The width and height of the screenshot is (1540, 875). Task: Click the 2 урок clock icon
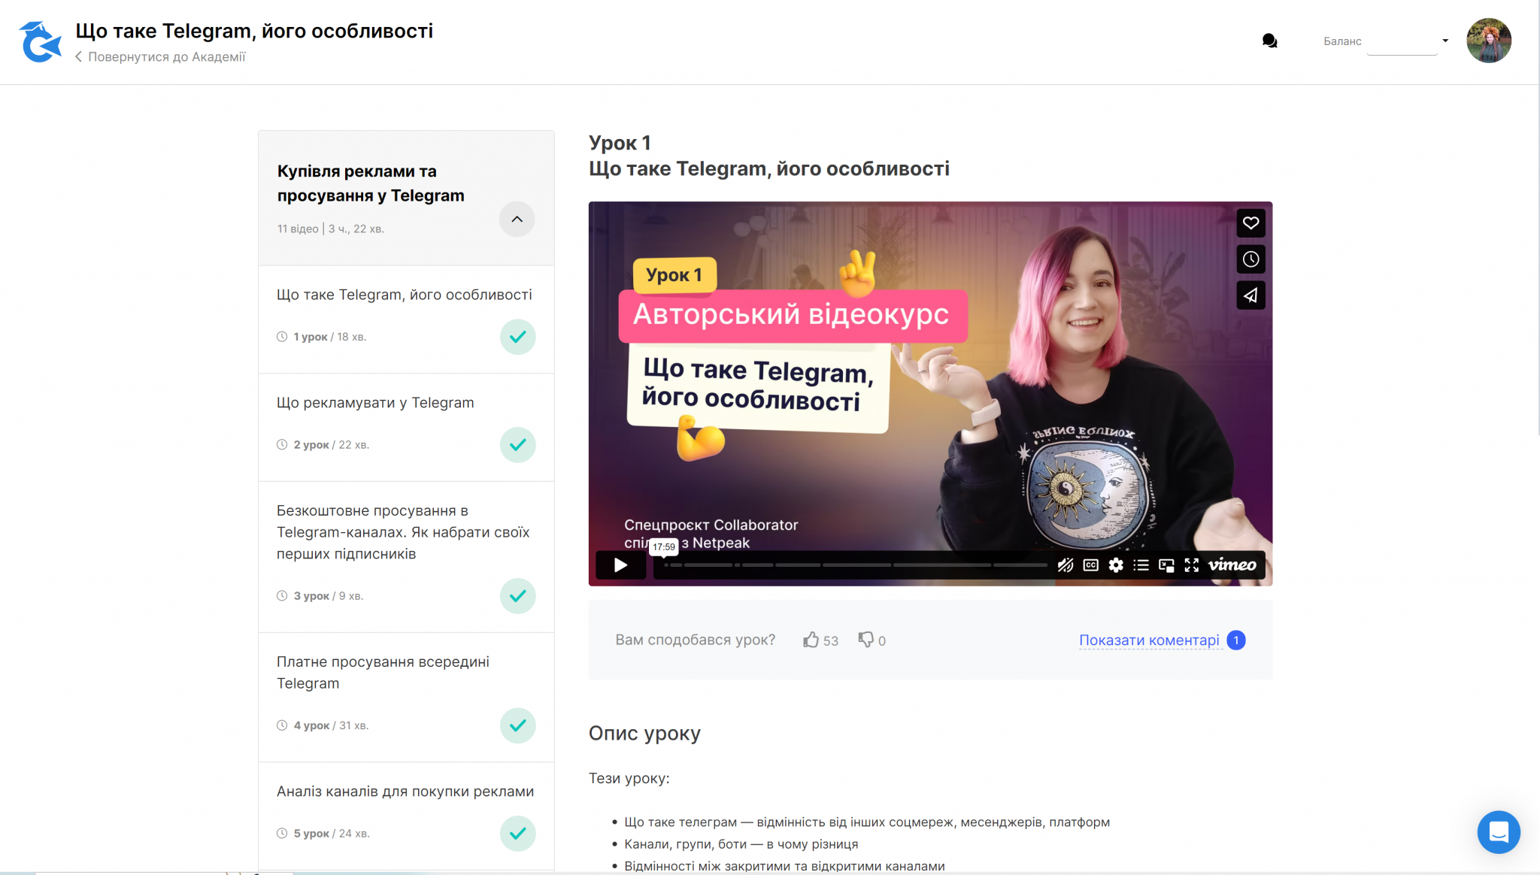coord(282,445)
